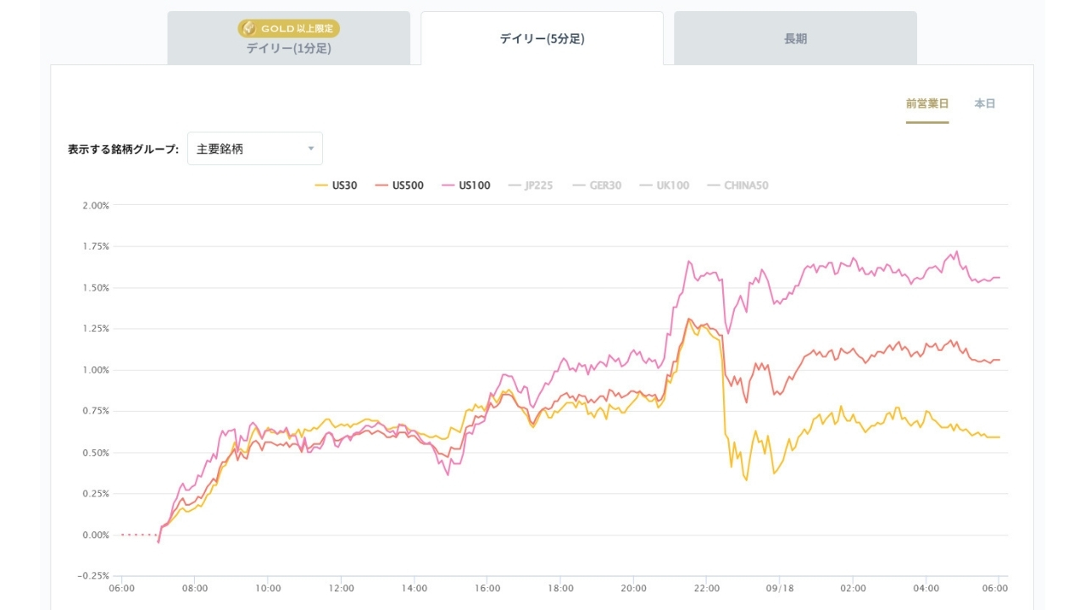This screenshot has width=1085, height=610.
Task: Select the デイリー(5分足) tab
Action: coord(542,38)
